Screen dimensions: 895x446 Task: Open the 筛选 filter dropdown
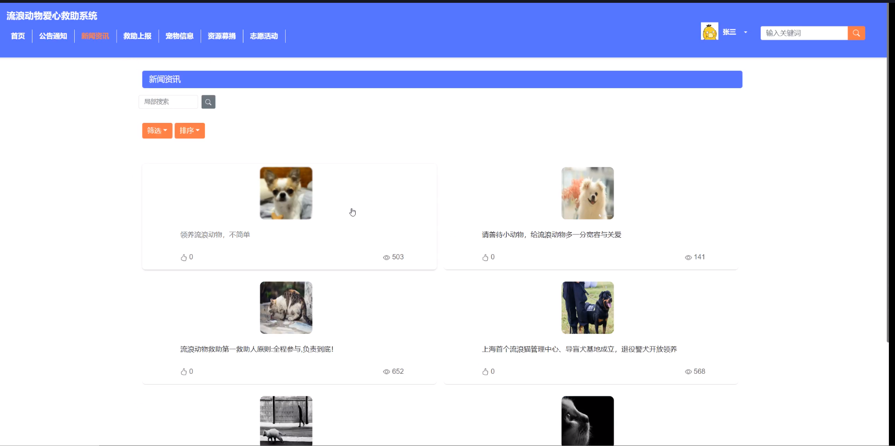point(157,130)
